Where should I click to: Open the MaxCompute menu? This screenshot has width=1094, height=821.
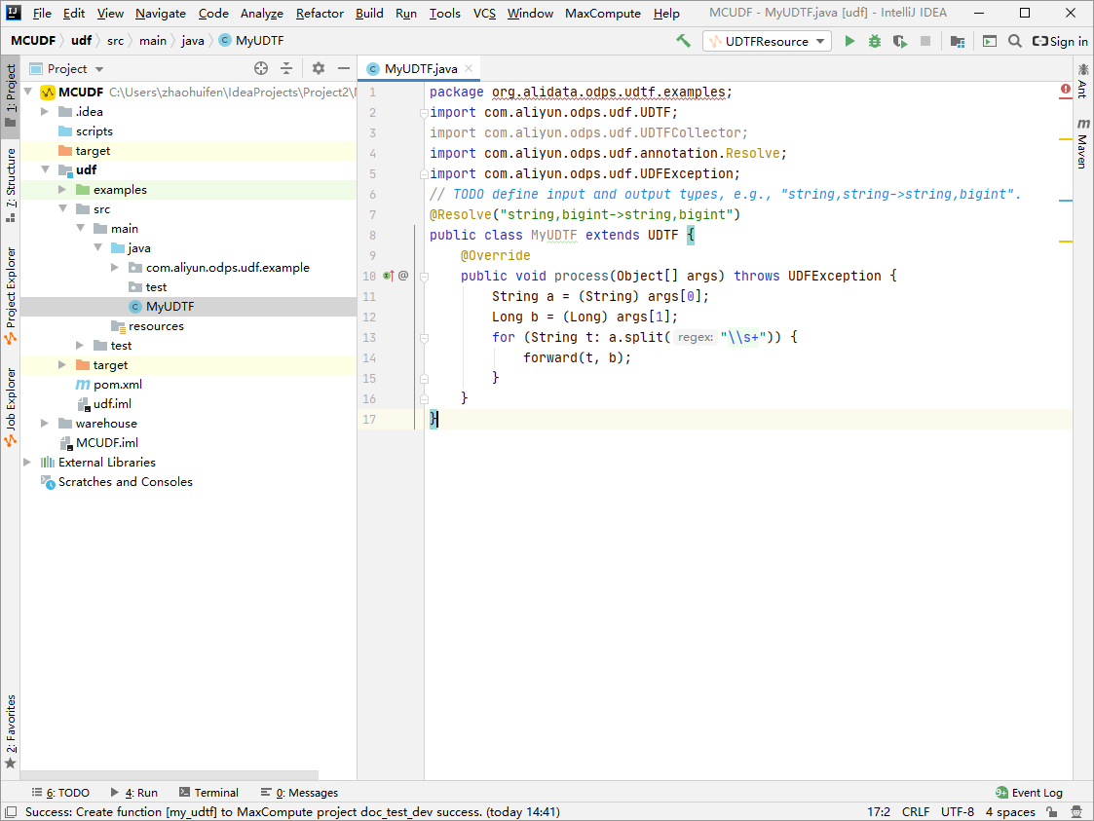click(x=602, y=14)
